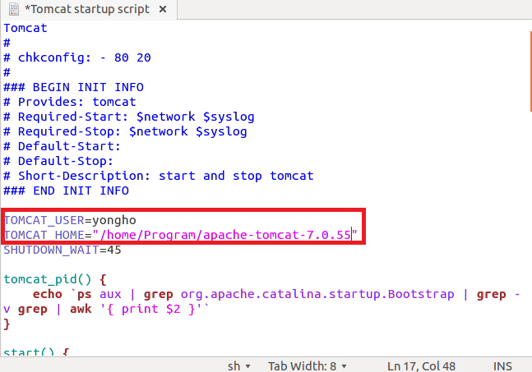532x372 pixels.
Task: Click org.apache.catalina.startup.Bootstrap text
Action: 317,295
